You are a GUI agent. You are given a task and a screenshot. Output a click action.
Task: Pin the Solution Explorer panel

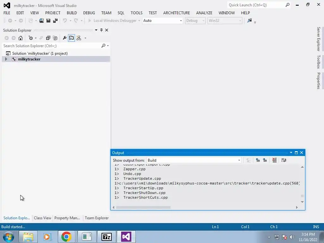pyautogui.click(x=101, y=30)
